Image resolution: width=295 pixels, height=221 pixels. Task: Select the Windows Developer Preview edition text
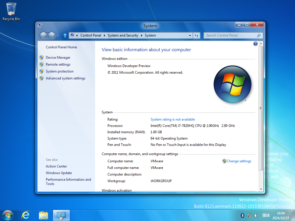[x=129, y=66]
